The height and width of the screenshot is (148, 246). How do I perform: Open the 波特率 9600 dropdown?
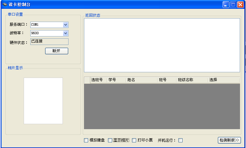[x=65, y=33]
